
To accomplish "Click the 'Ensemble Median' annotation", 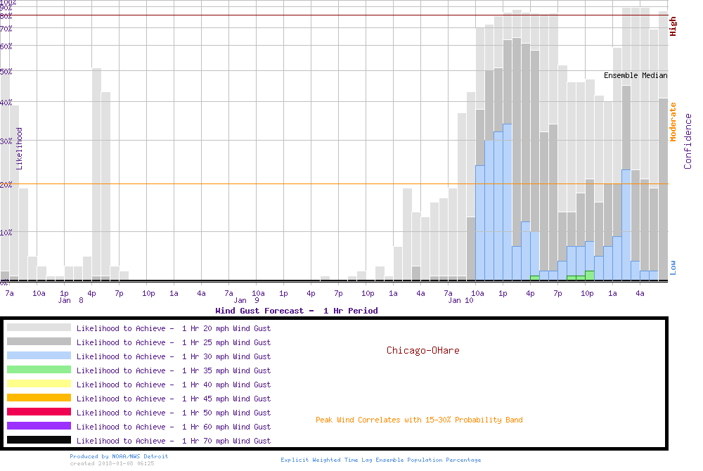I will [636, 75].
